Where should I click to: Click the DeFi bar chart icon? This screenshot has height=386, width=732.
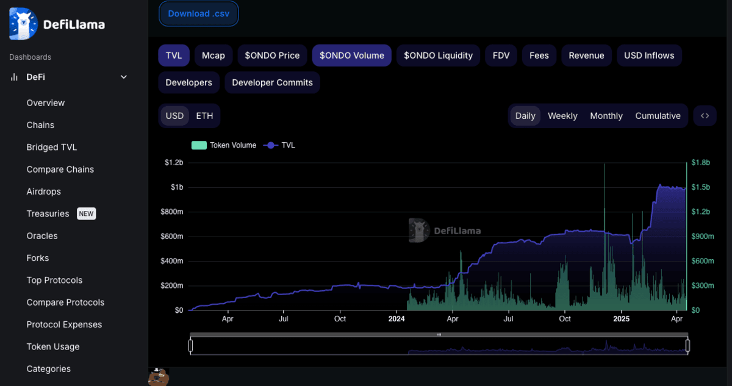point(14,77)
